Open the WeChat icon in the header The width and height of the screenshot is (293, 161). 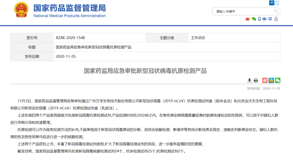(x=254, y=19)
